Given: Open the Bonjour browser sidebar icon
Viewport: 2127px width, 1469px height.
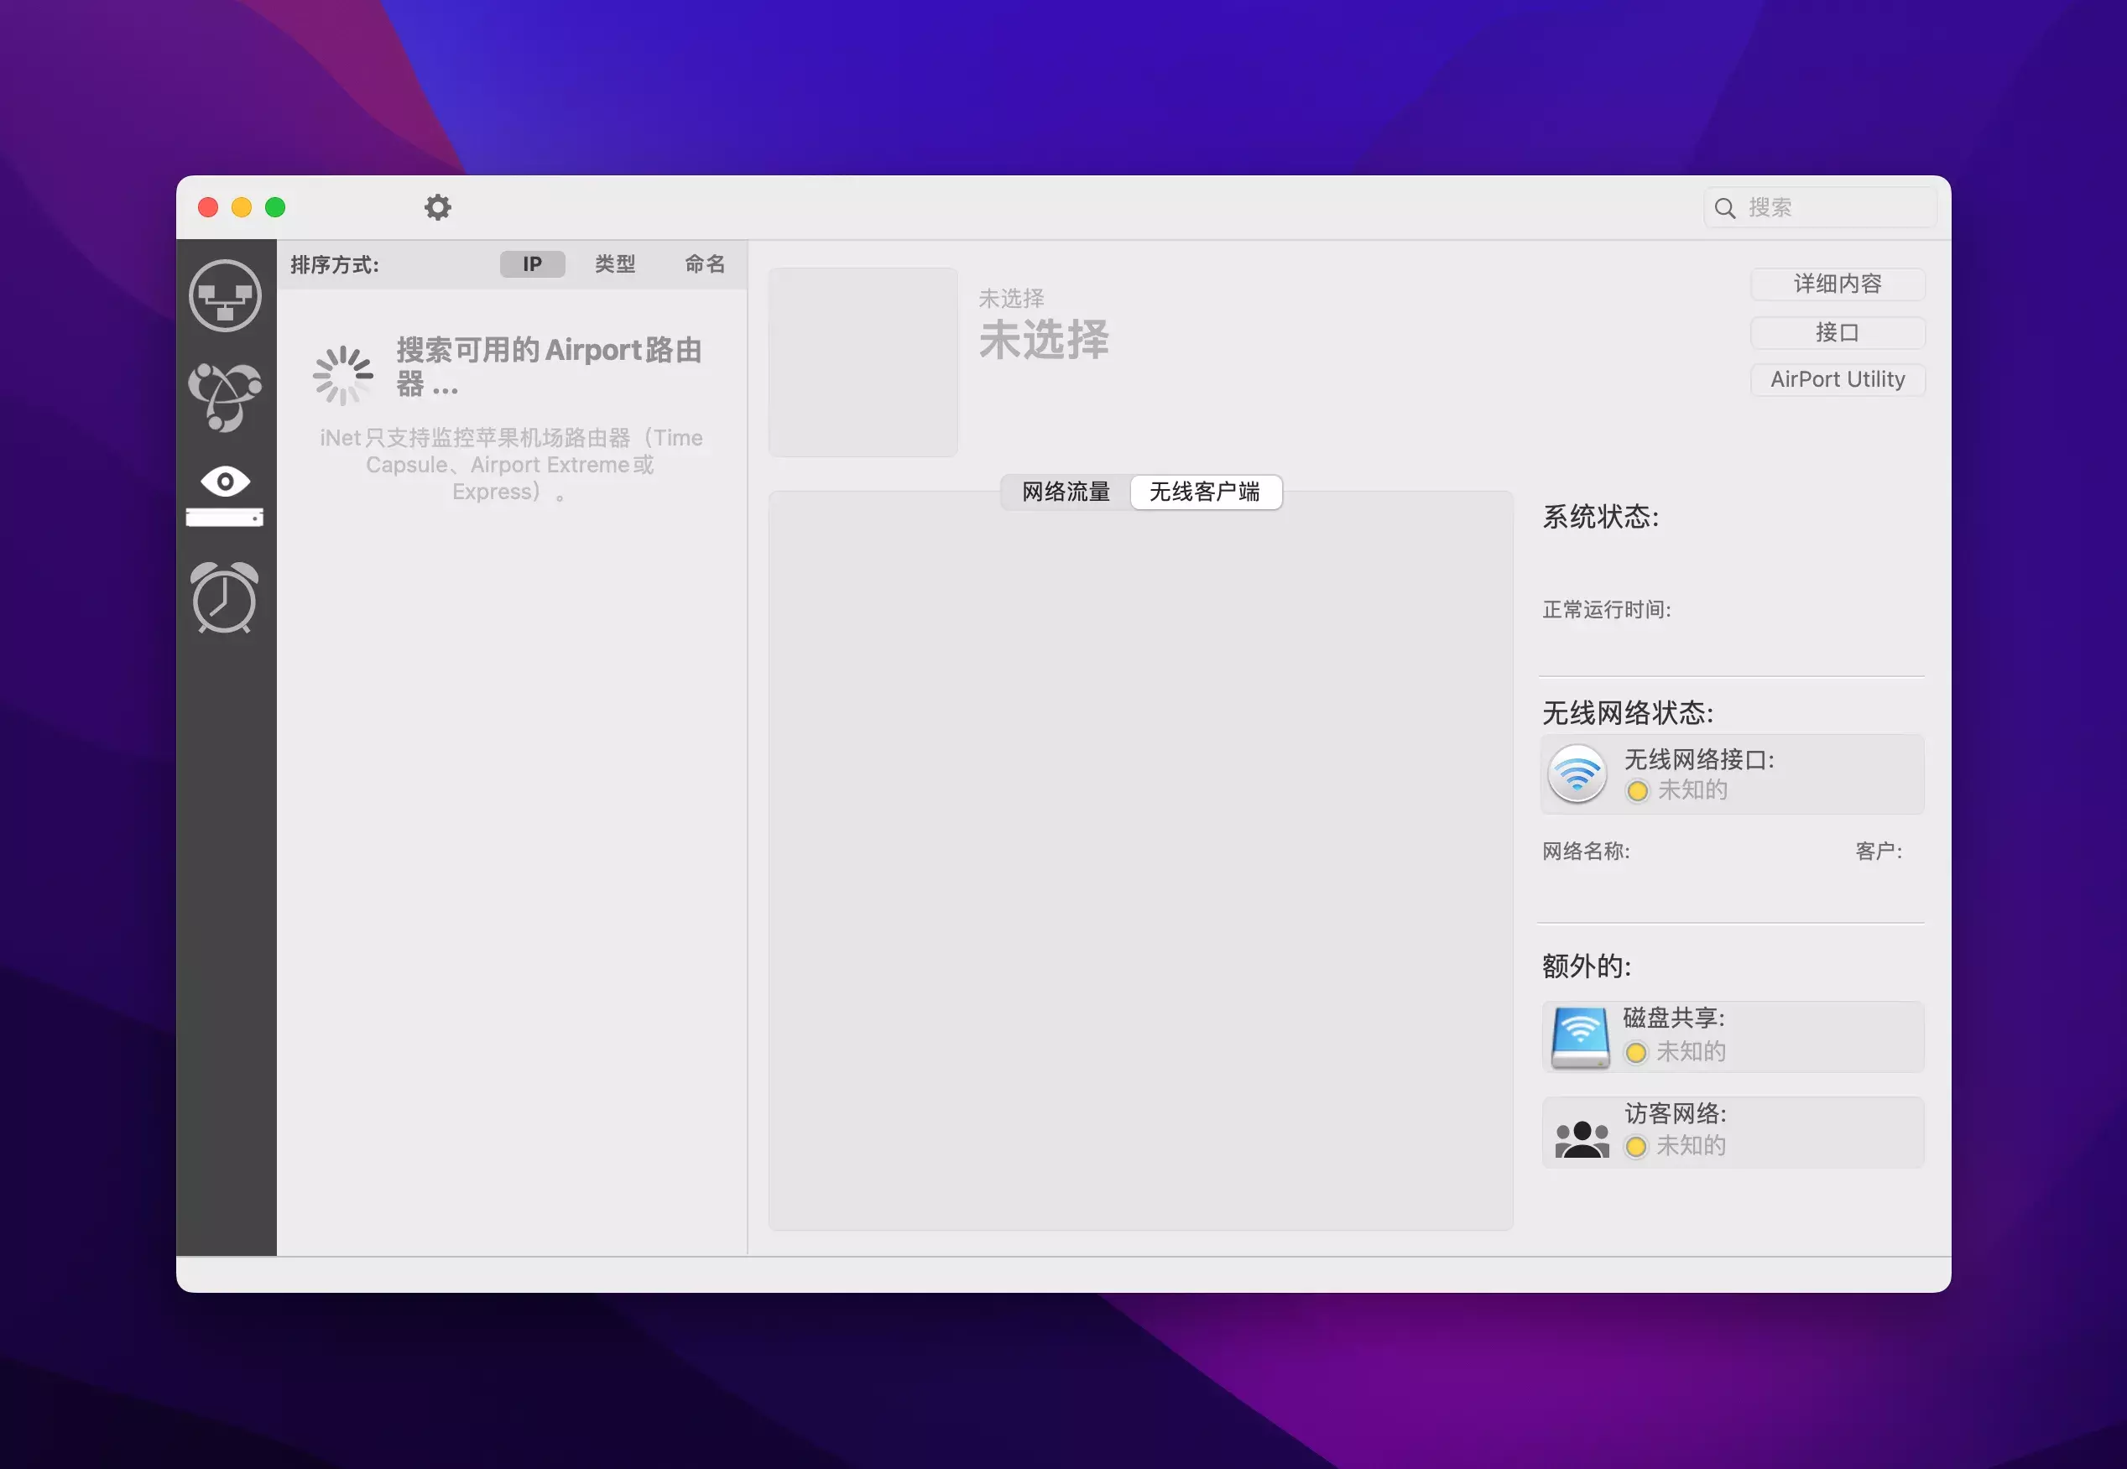Looking at the screenshot, I should 225,397.
